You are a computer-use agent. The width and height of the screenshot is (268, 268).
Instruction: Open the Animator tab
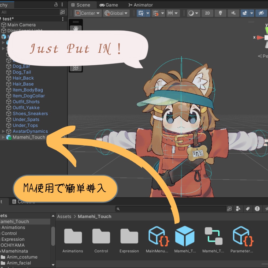click(140, 5)
